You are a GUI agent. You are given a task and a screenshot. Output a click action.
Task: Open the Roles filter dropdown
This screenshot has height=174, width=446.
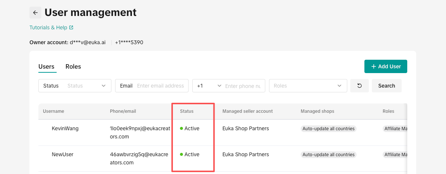coord(308,86)
